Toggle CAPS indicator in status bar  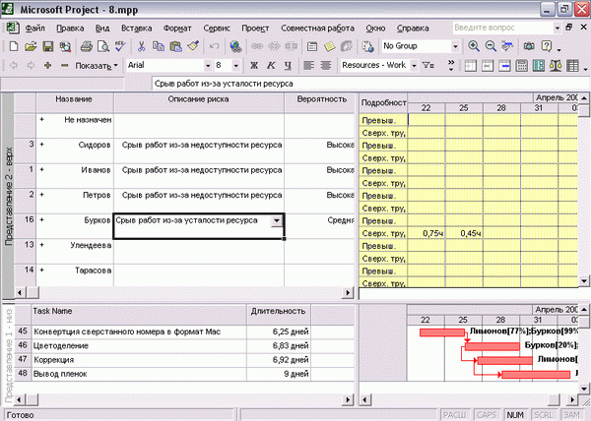[x=487, y=414]
